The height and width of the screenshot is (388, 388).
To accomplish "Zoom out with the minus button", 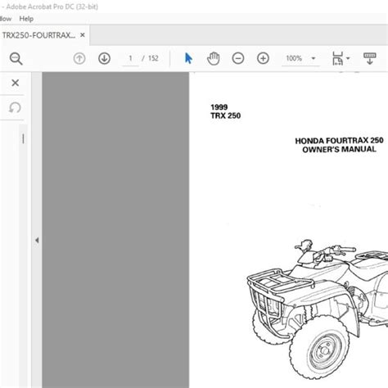I will [x=238, y=58].
